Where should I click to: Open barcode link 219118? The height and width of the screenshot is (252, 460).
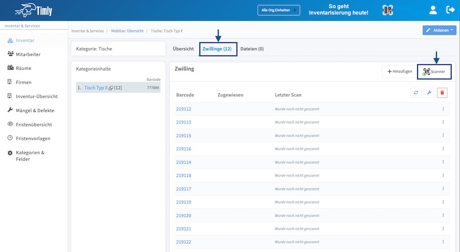pos(183,175)
